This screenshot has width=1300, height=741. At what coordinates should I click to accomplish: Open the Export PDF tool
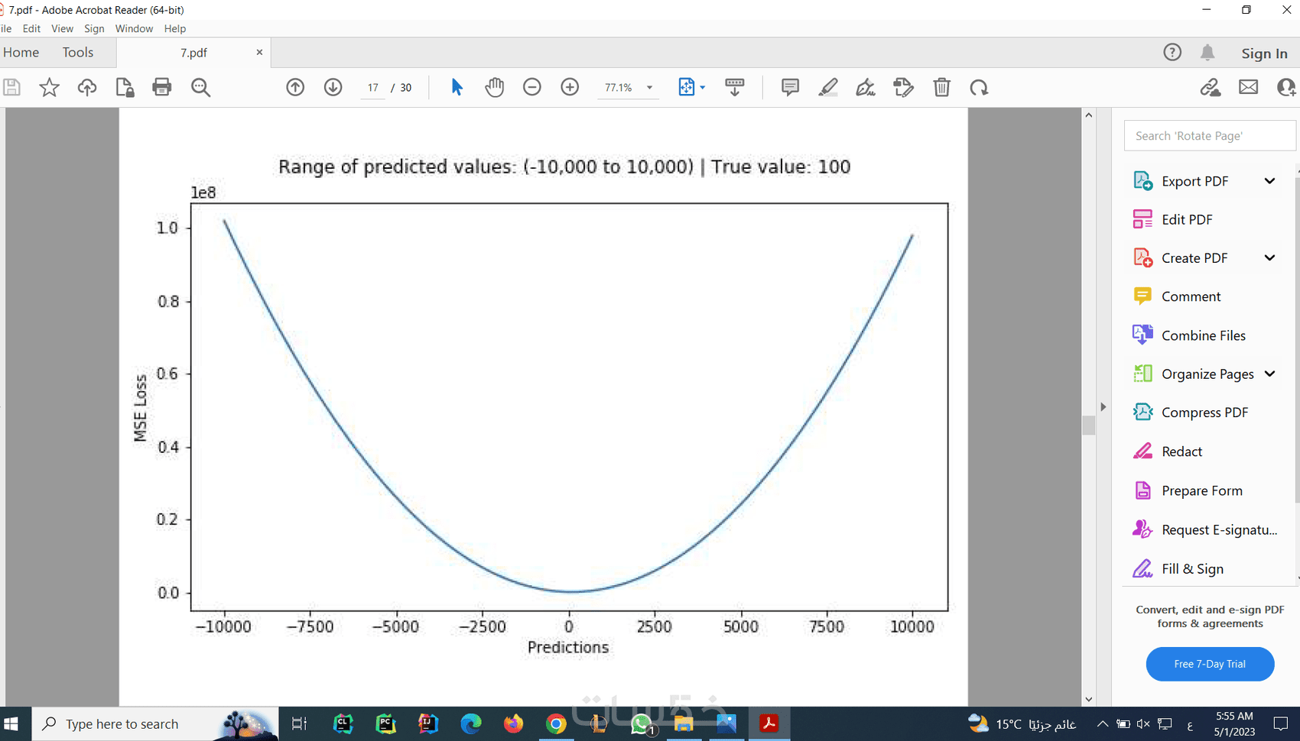1194,181
